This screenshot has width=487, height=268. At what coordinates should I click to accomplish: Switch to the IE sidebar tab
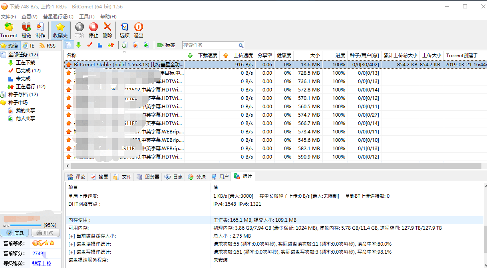point(28,46)
